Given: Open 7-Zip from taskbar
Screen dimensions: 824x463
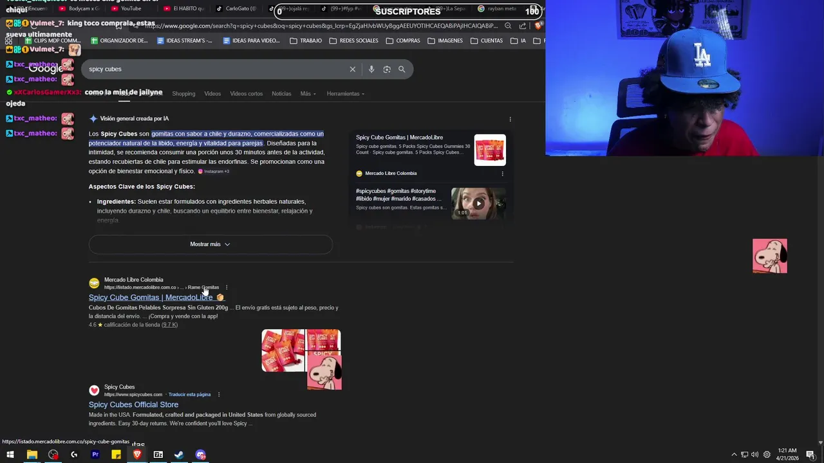Looking at the screenshot, I should click(158, 455).
